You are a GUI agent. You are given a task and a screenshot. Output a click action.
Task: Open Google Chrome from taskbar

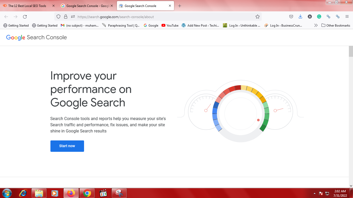coord(87,193)
